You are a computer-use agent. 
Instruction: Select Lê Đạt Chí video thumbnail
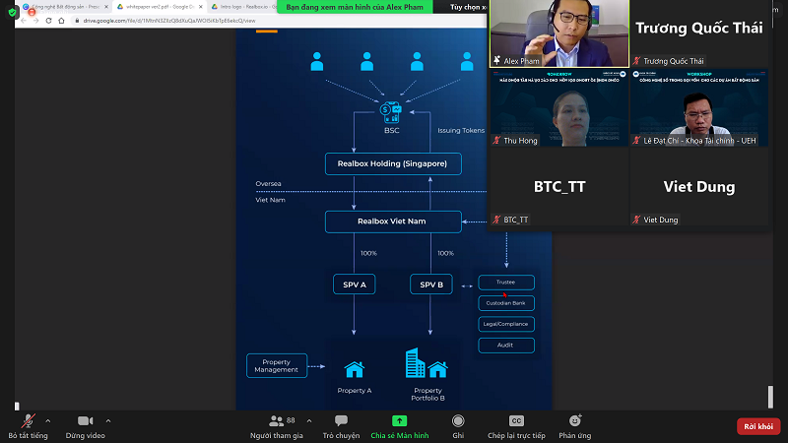tap(699, 107)
